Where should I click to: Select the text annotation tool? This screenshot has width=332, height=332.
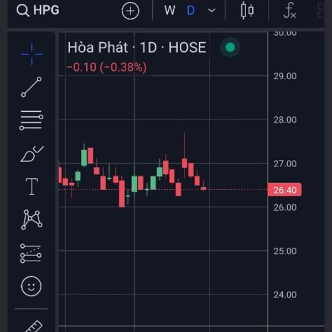pyautogui.click(x=32, y=186)
